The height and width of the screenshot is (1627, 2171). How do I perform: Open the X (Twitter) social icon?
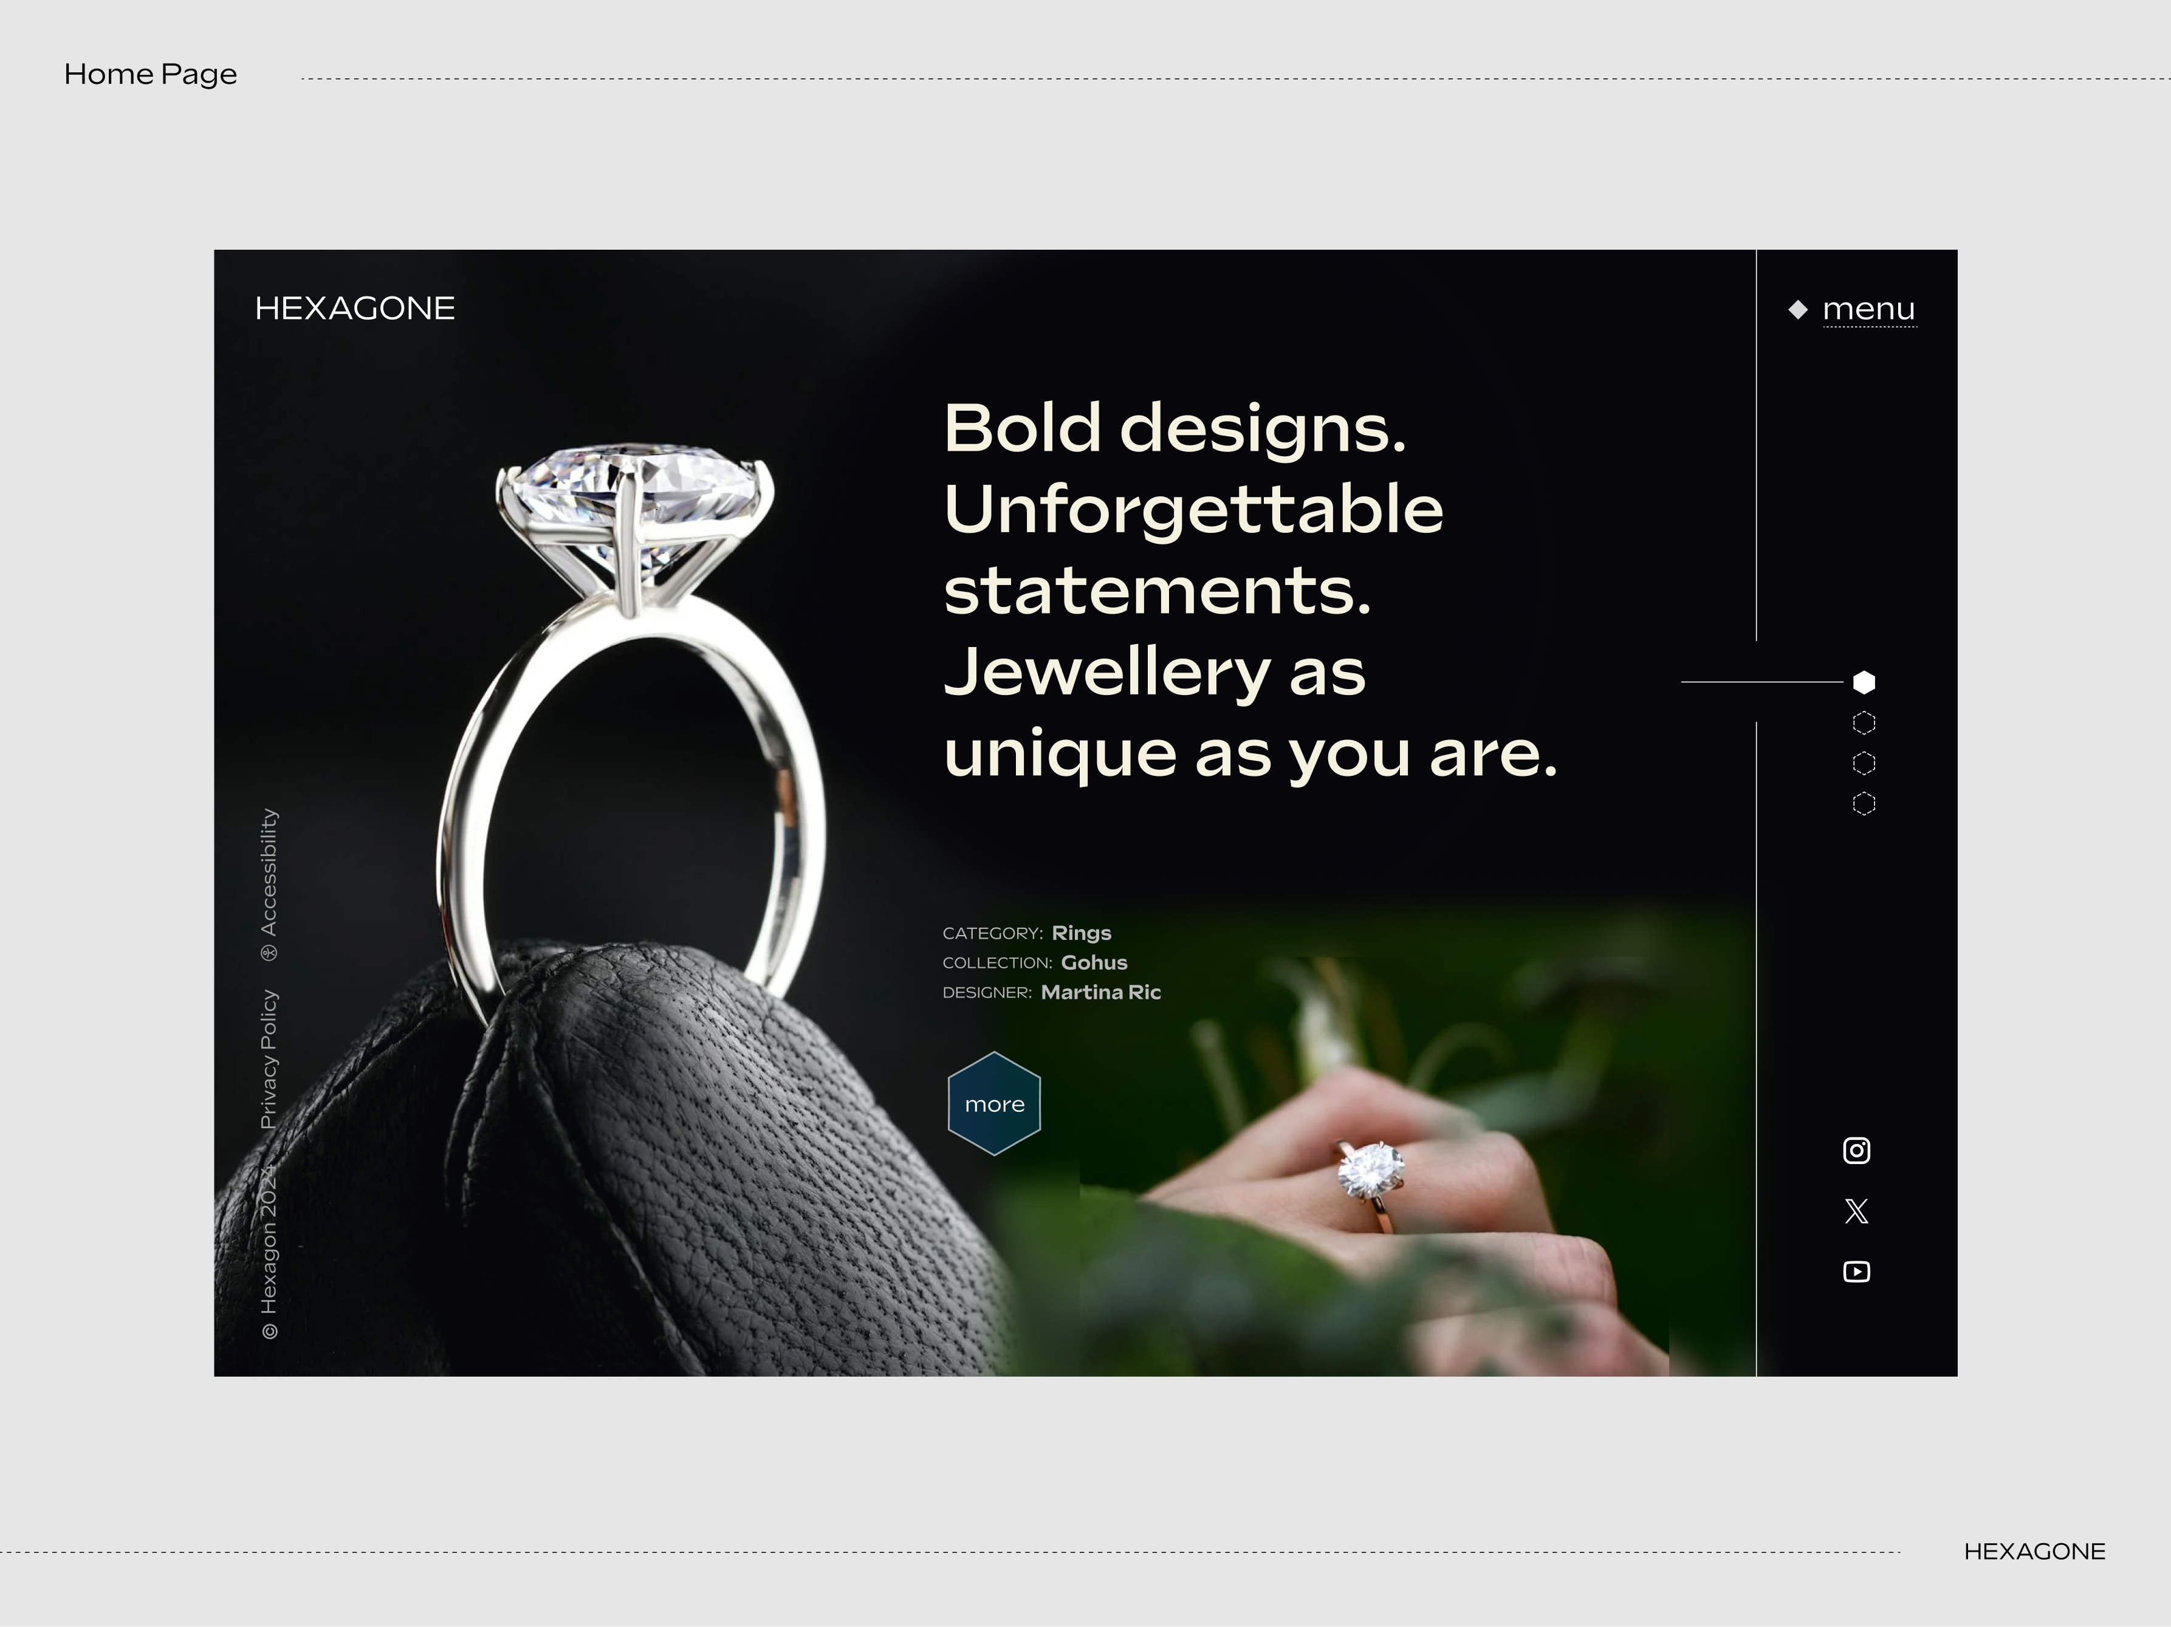pyautogui.click(x=1856, y=1211)
